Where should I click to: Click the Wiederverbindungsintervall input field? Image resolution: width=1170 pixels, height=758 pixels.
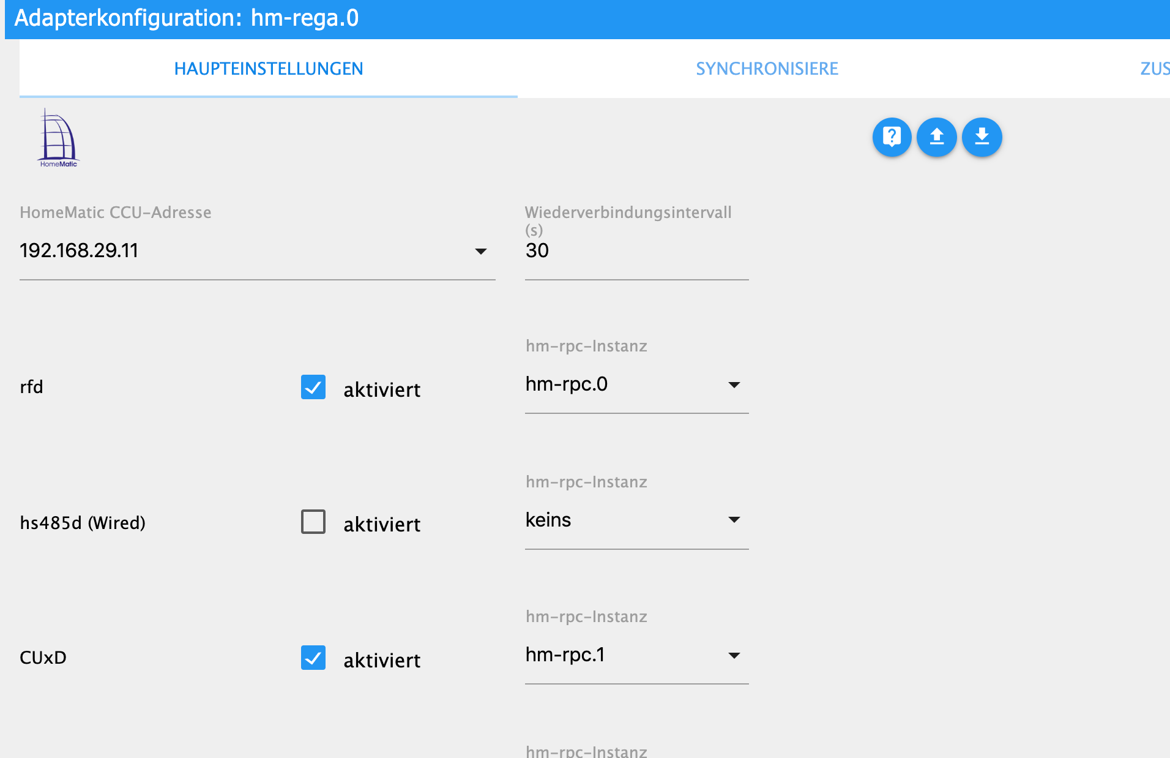pos(636,251)
